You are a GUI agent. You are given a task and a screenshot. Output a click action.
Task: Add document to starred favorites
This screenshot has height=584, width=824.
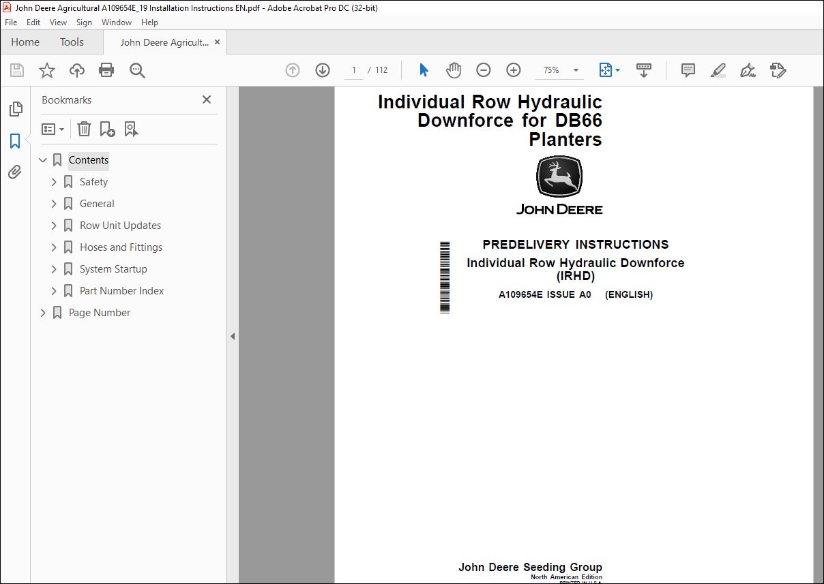[46, 70]
